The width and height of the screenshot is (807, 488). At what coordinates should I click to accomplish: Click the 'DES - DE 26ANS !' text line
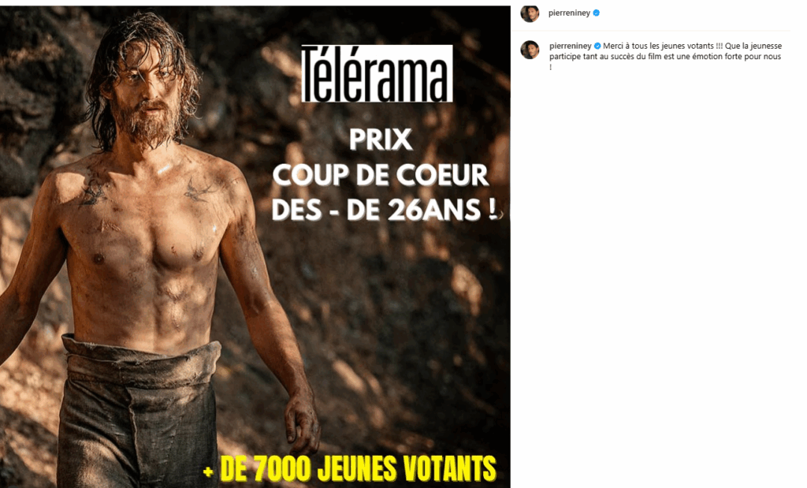tap(385, 210)
